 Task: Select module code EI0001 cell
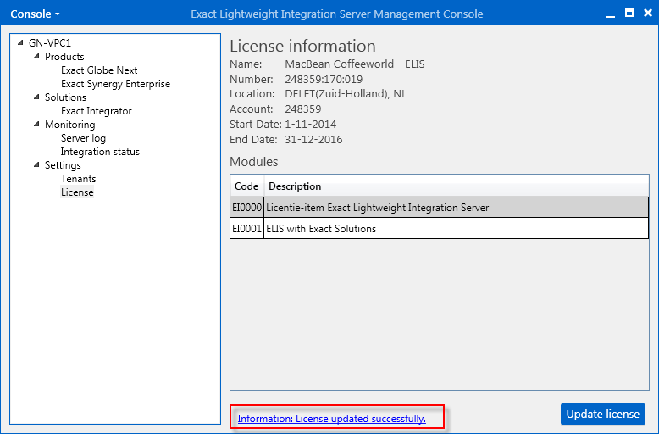pos(247,228)
